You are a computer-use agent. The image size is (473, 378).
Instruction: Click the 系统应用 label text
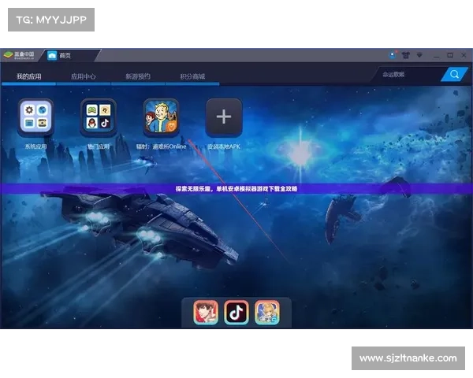[35, 146]
